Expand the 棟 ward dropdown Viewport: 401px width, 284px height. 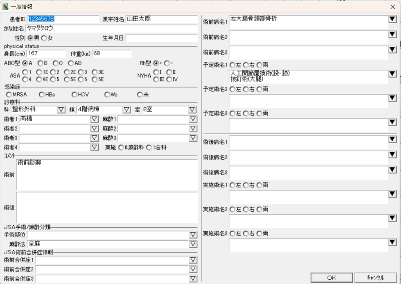coord(127,110)
